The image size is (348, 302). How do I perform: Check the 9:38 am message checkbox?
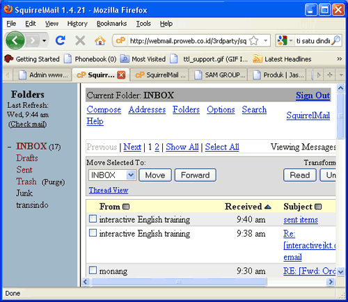pyautogui.click(x=93, y=233)
